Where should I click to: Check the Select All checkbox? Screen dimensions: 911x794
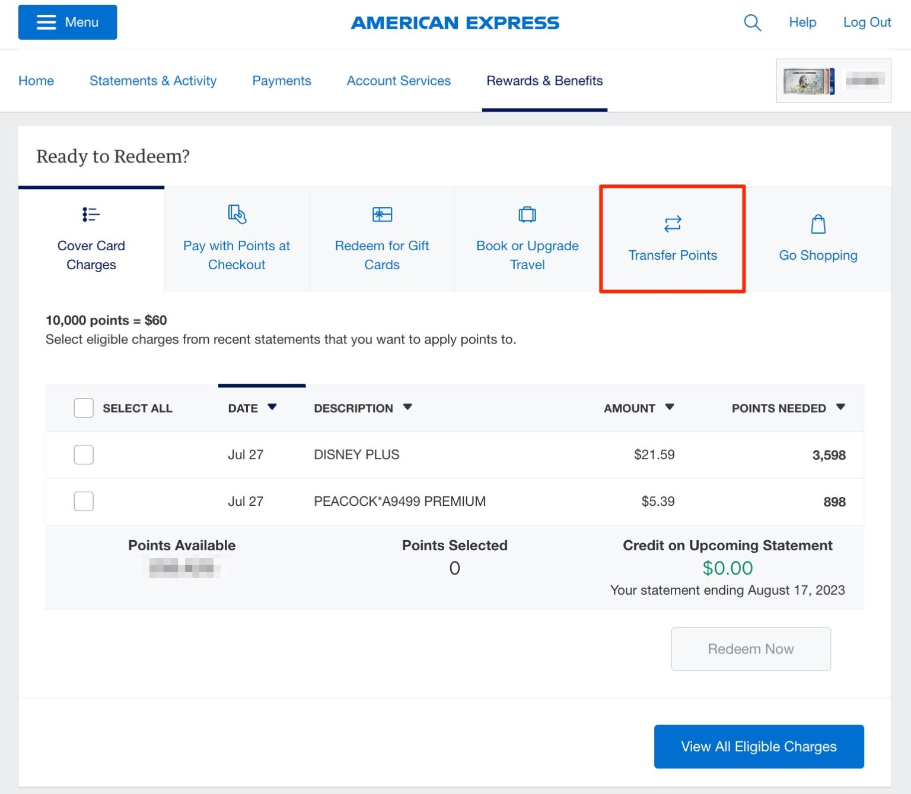pos(83,408)
